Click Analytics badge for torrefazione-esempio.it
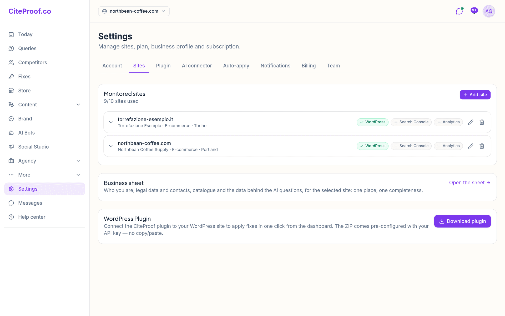 tap(448, 122)
